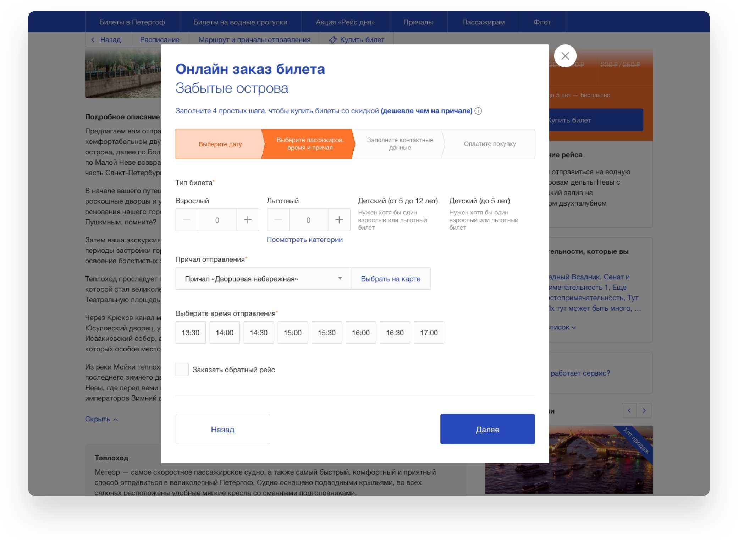
Task: Open Билеты на водные прогулки menu
Action: pos(240,22)
